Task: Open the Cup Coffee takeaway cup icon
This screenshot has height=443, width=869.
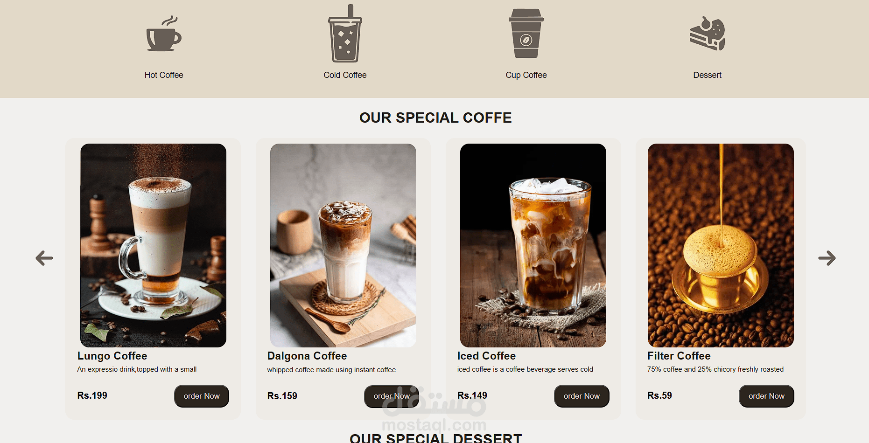Action: (526, 33)
